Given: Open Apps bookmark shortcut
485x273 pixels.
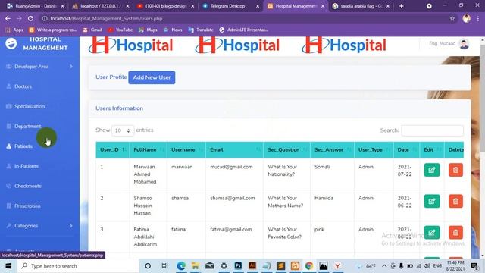Looking at the screenshot, I should (14, 30).
